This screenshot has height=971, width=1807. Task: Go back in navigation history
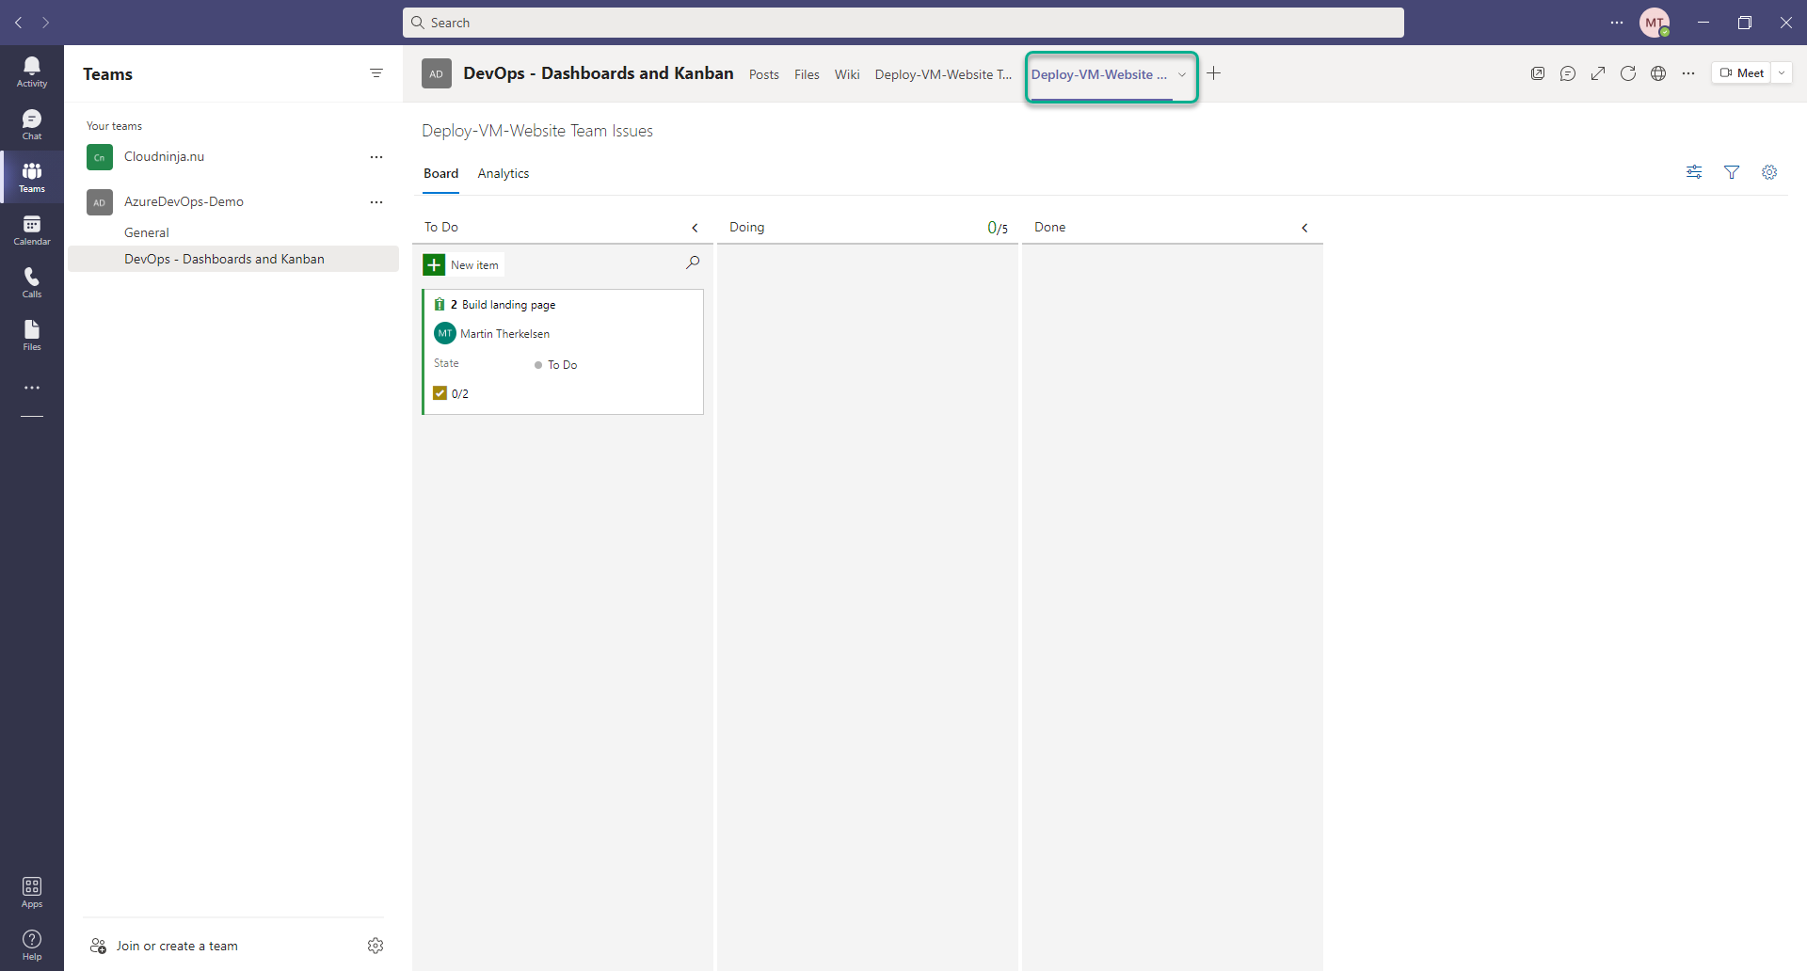click(19, 23)
